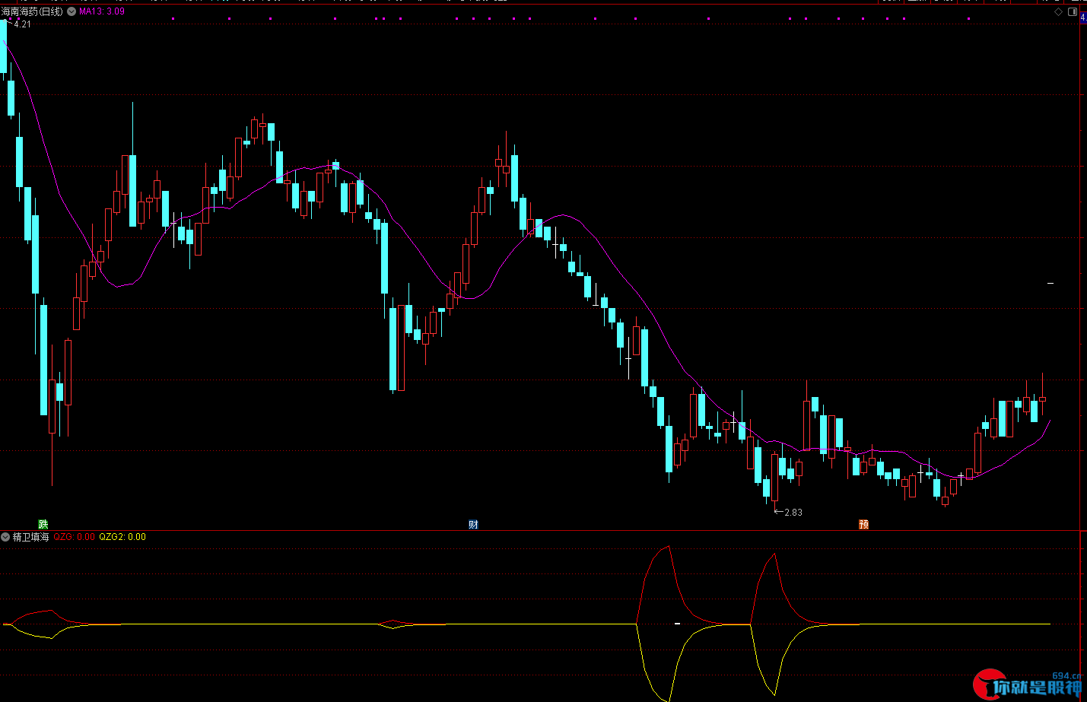1087x702 pixels.
Task: Click the diamond icon at chart top-right
Action: [1058, 12]
